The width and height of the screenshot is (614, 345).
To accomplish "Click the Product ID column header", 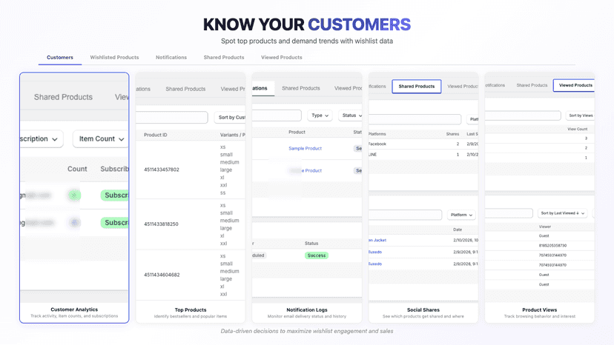I will pyautogui.click(x=156, y=135).
